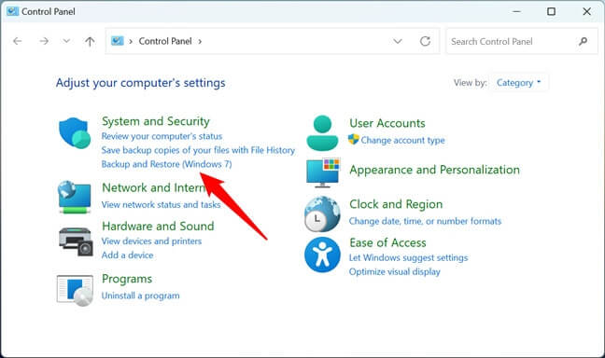Open Backup and Restore (Windows 7)
605x358 pixels.
167,164
